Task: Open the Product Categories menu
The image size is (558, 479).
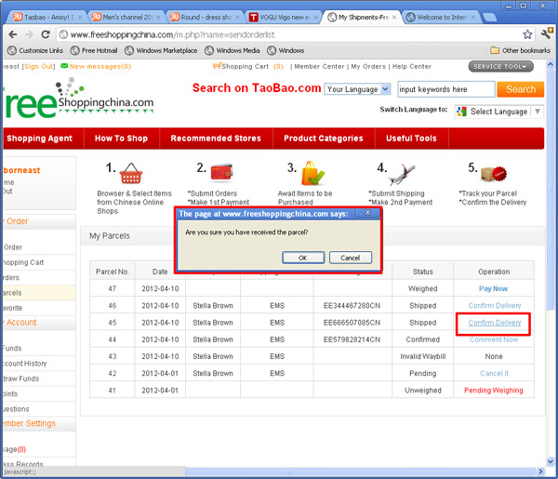Action: tap(324, 138)
